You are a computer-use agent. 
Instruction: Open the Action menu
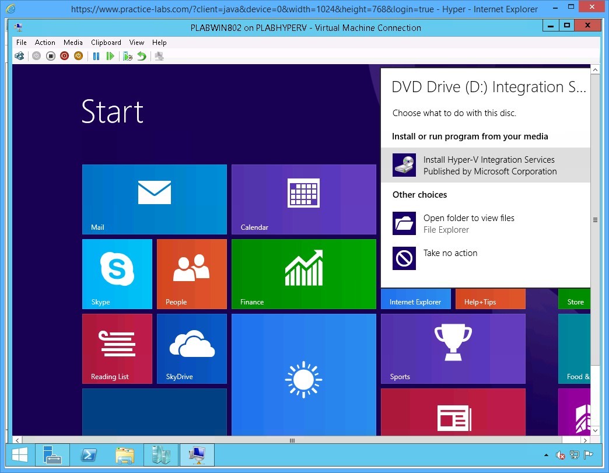click(45, 42)
